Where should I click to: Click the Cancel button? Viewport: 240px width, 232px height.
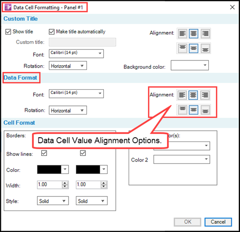click(218, 222)
